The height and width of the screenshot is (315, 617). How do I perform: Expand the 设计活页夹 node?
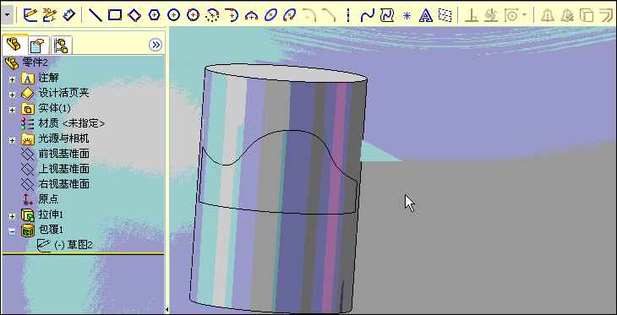[x=12, y=95]
